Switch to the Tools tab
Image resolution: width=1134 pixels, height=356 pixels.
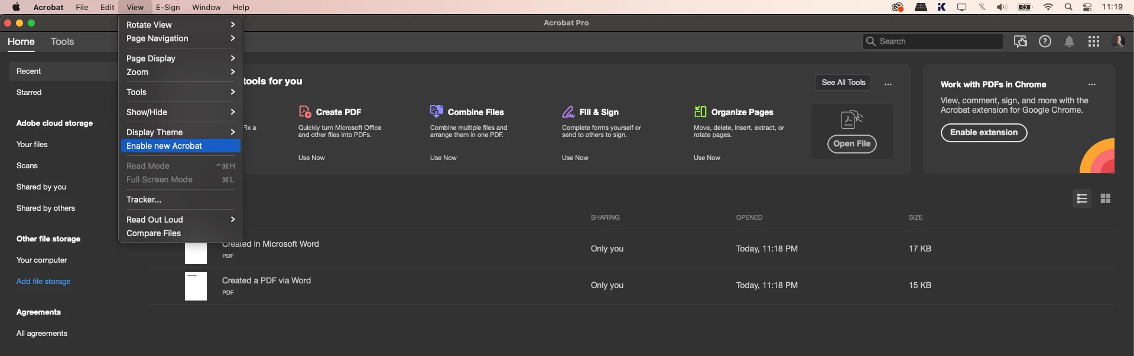[62, 41]
